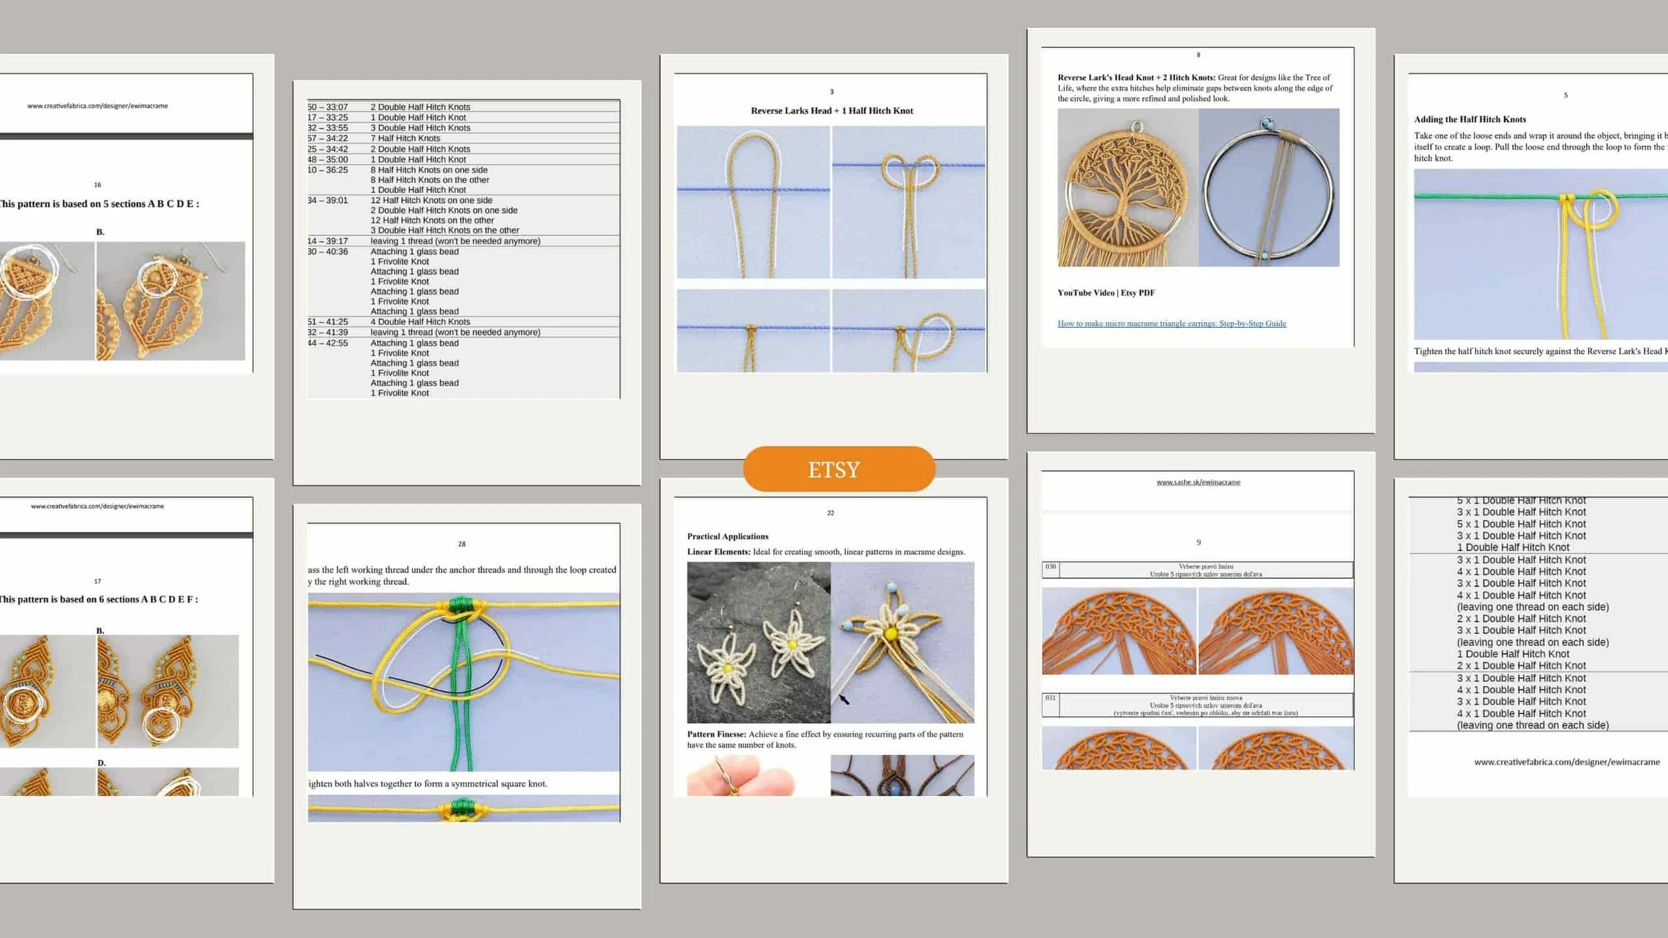Click creativefabrica link above page 17
This screenshot has height=938, width=1668.
(x=97, y=506)
